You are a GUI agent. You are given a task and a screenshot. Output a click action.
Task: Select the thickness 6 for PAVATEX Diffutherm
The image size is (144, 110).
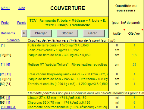point(134,79)
